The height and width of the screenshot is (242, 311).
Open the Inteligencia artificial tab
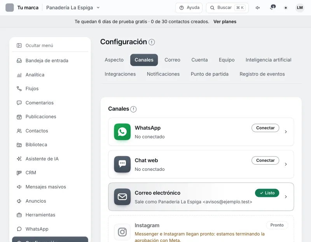coord(268,60)
